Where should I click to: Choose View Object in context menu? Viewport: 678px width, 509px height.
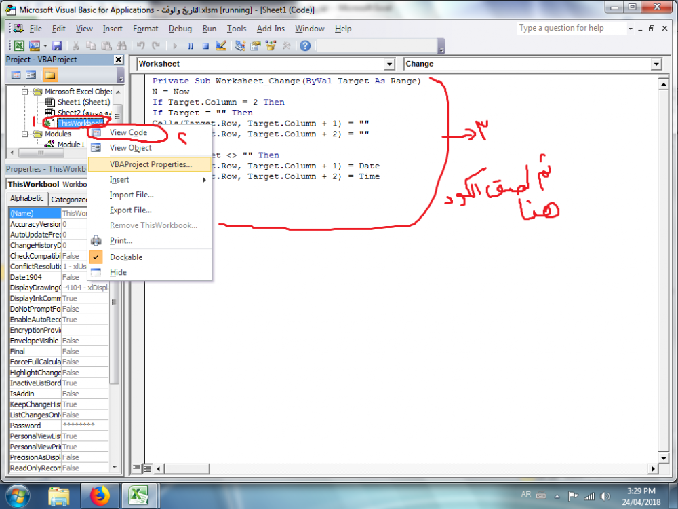tap(150, 147)
